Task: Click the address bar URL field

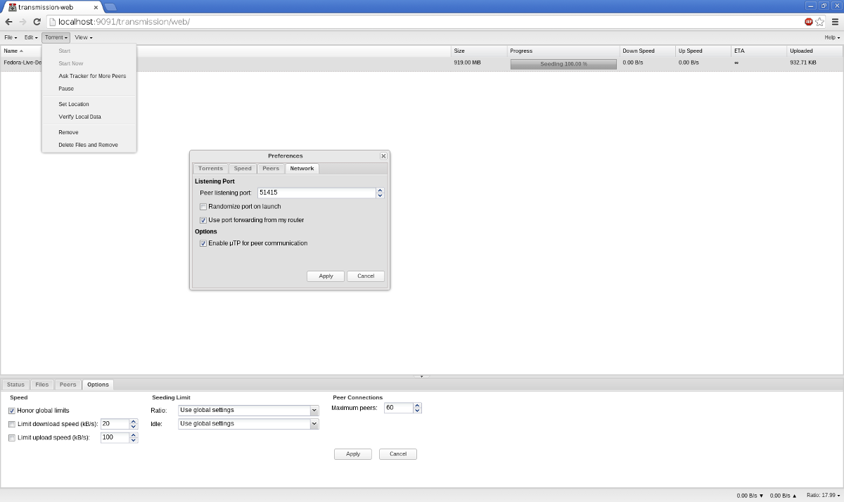Action: point(425,22)
